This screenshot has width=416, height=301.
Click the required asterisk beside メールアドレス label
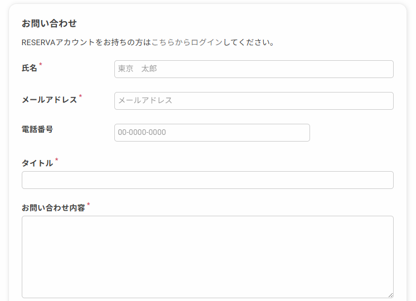pyautogui.click(x=80, y=97)
